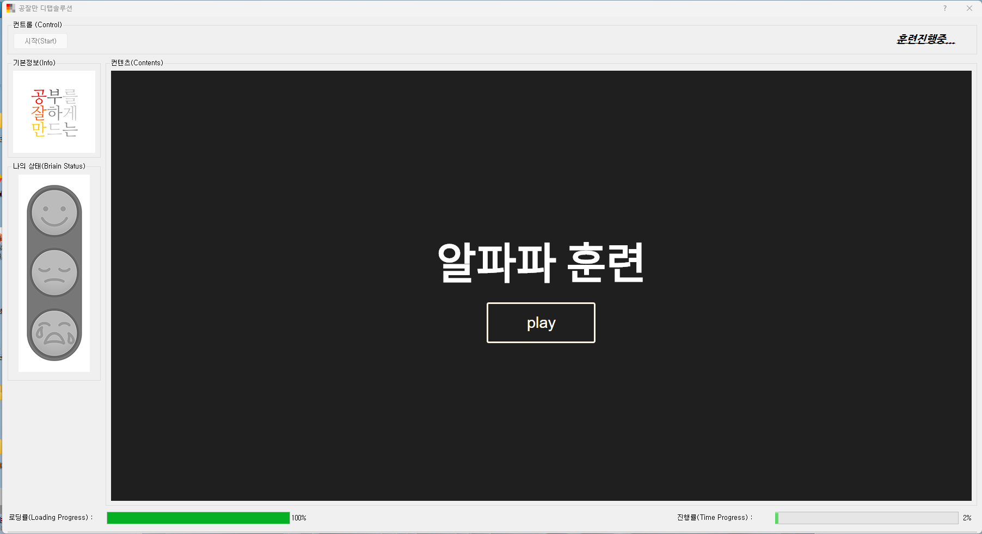This screenshot has width=982, height=534.
Task: Click the 공잘만 디탭솔루션 window title
Action: pyautogui.click(x=45, y=8)
